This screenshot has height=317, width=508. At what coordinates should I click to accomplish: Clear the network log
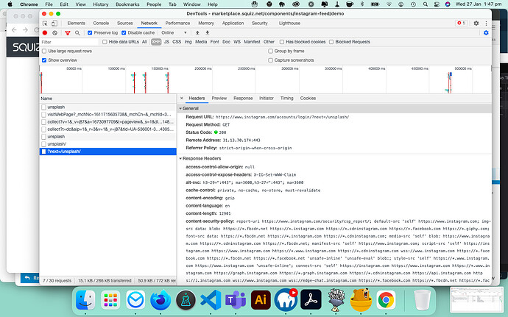tap(54, 32)
